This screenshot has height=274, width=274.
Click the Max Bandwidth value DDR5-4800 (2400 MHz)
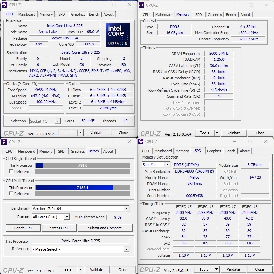coord(194,171)
